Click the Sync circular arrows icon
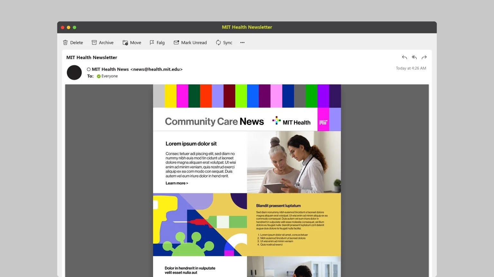494x277 pixels. point(218,42)
